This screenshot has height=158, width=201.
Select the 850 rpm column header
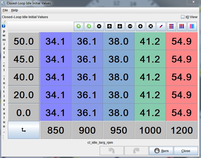coord(56,130)
